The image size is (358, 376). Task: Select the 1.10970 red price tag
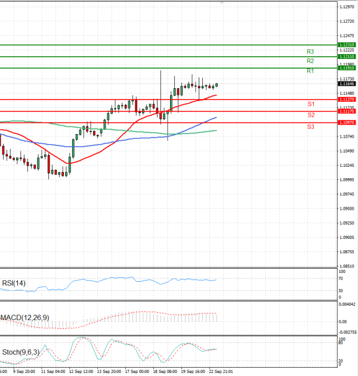click(347, 123)
